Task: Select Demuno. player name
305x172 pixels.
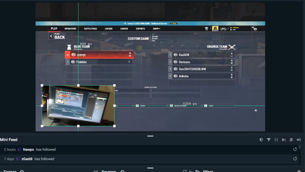Action: coord(185,62)
